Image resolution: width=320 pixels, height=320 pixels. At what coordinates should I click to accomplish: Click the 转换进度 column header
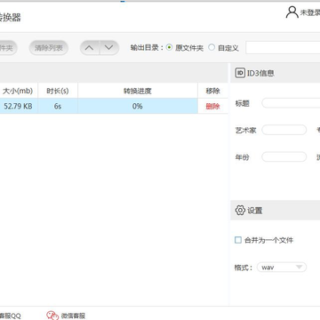(138, 91)
